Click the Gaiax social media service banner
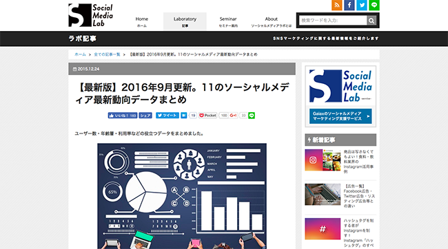 340,116
